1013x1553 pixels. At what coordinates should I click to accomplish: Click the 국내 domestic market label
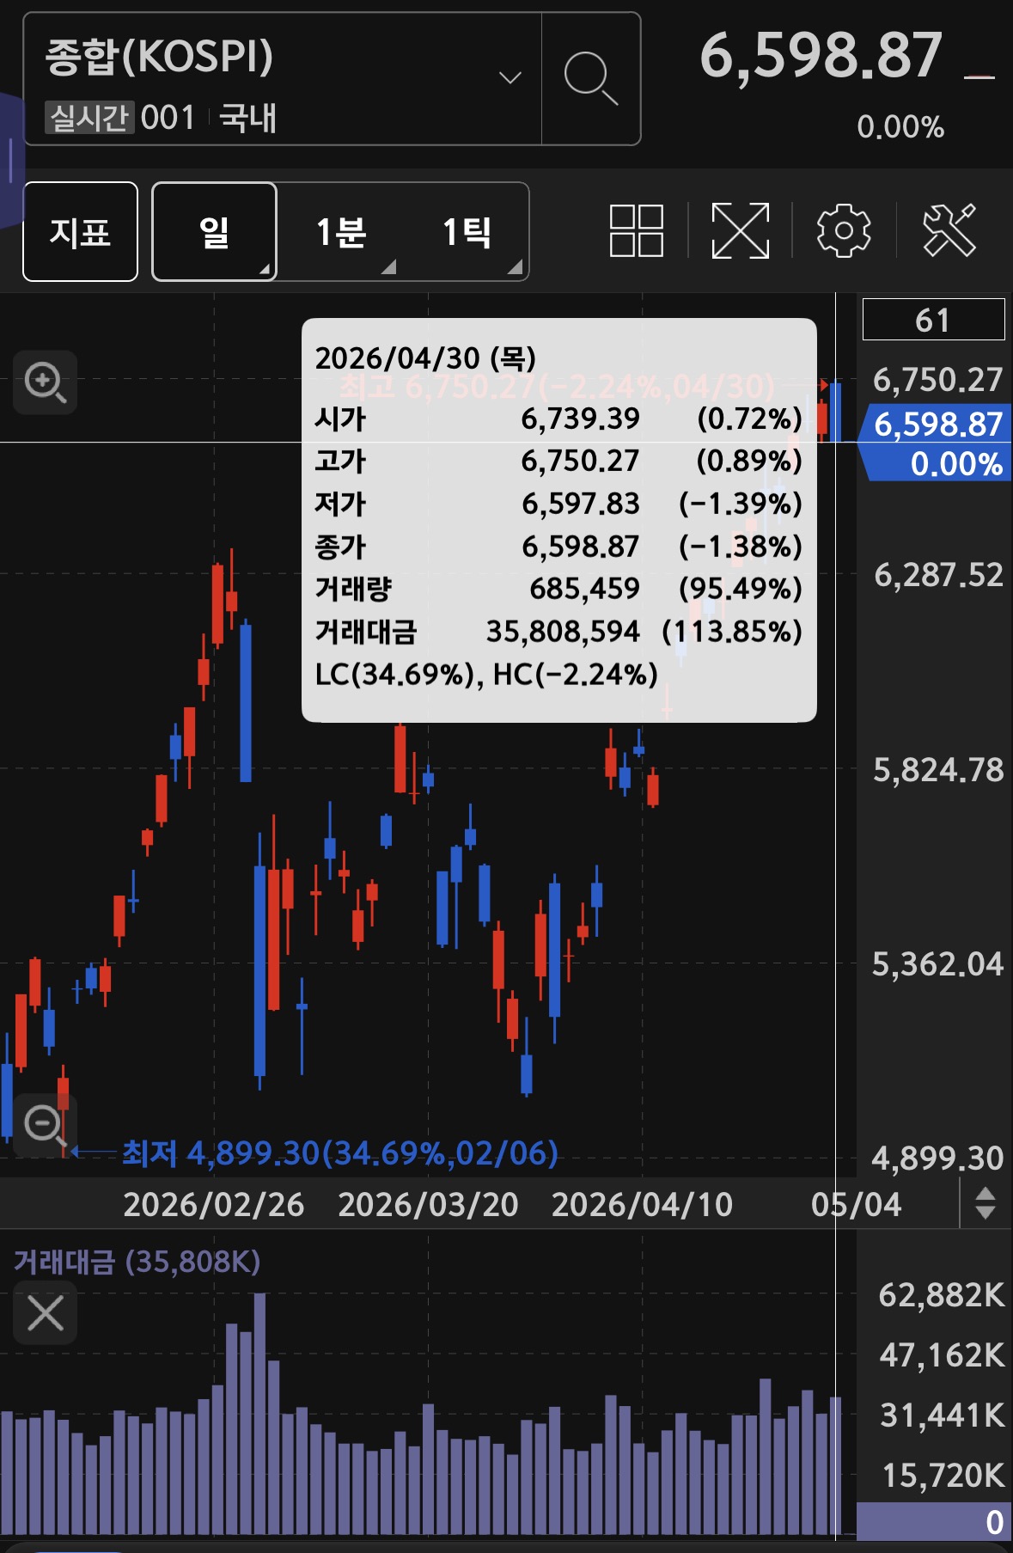click(x=247, y=118)
